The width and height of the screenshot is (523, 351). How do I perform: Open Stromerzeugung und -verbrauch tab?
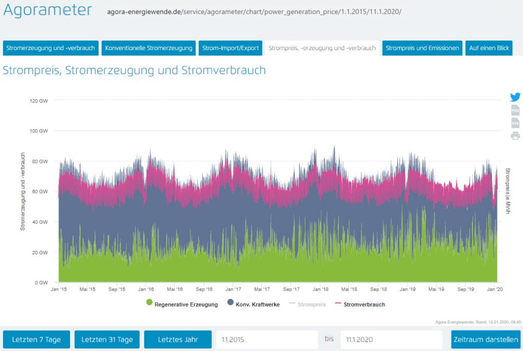pyautogui.click(x=51, y=48)
